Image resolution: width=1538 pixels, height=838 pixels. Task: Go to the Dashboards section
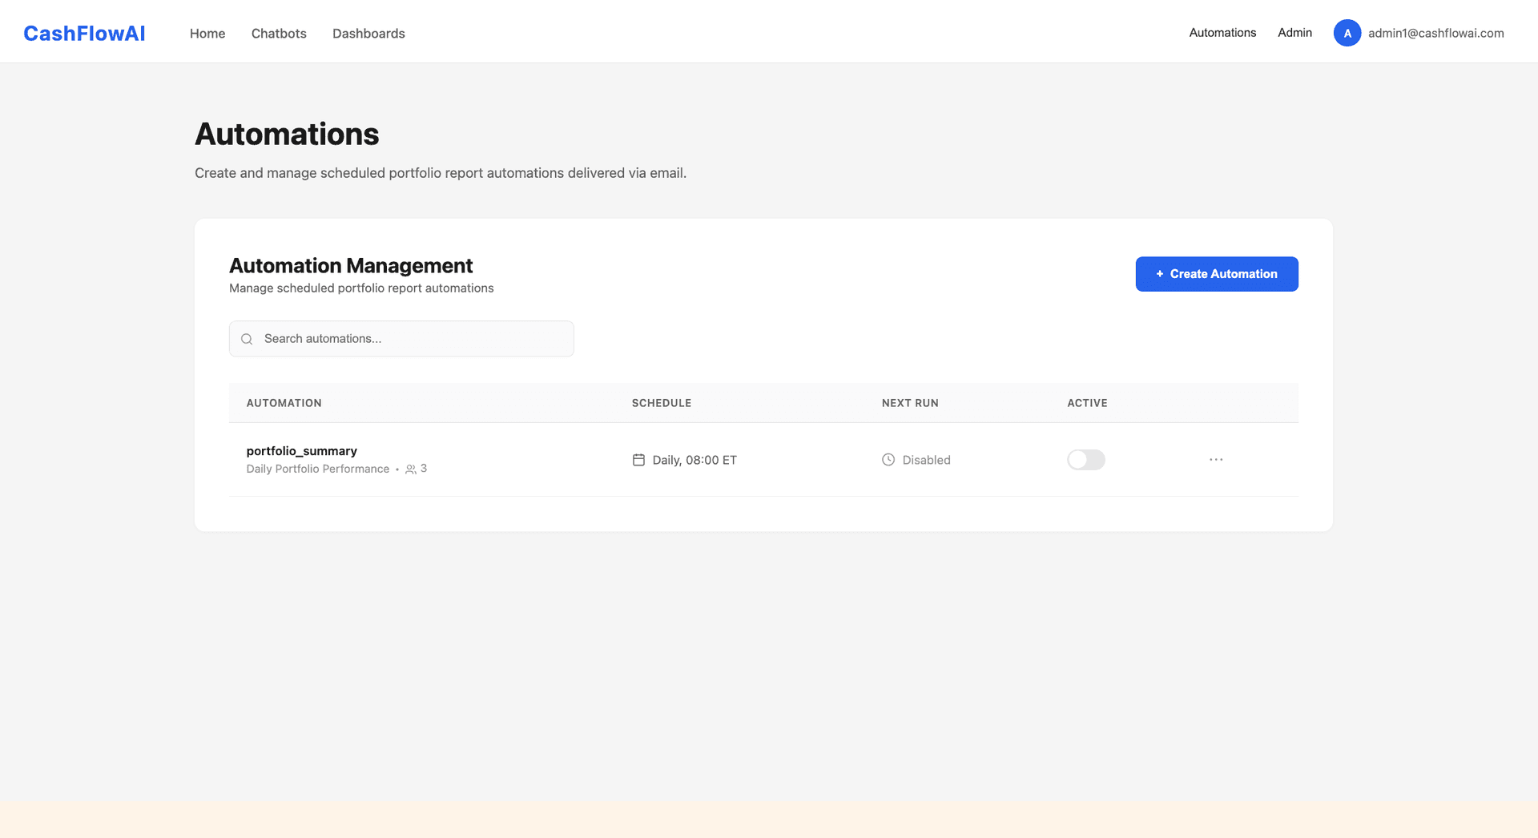368,33
